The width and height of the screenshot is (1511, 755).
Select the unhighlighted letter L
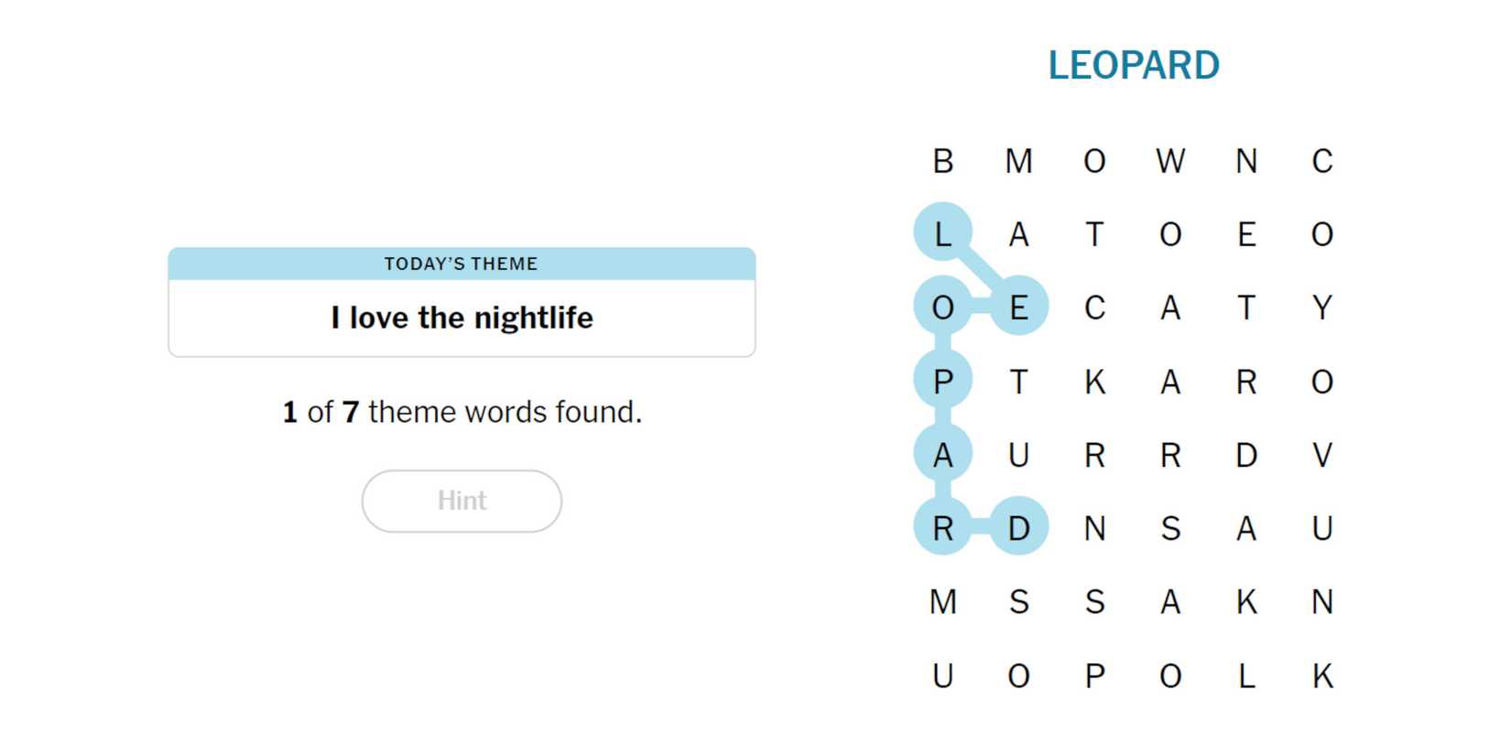click(x=1245, y=675)
